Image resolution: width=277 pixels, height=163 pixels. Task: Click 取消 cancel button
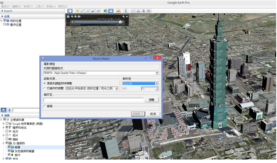tap(153, 114)
